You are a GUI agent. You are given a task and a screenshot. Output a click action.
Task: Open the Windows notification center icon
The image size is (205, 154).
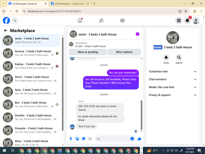coord(200,151)
